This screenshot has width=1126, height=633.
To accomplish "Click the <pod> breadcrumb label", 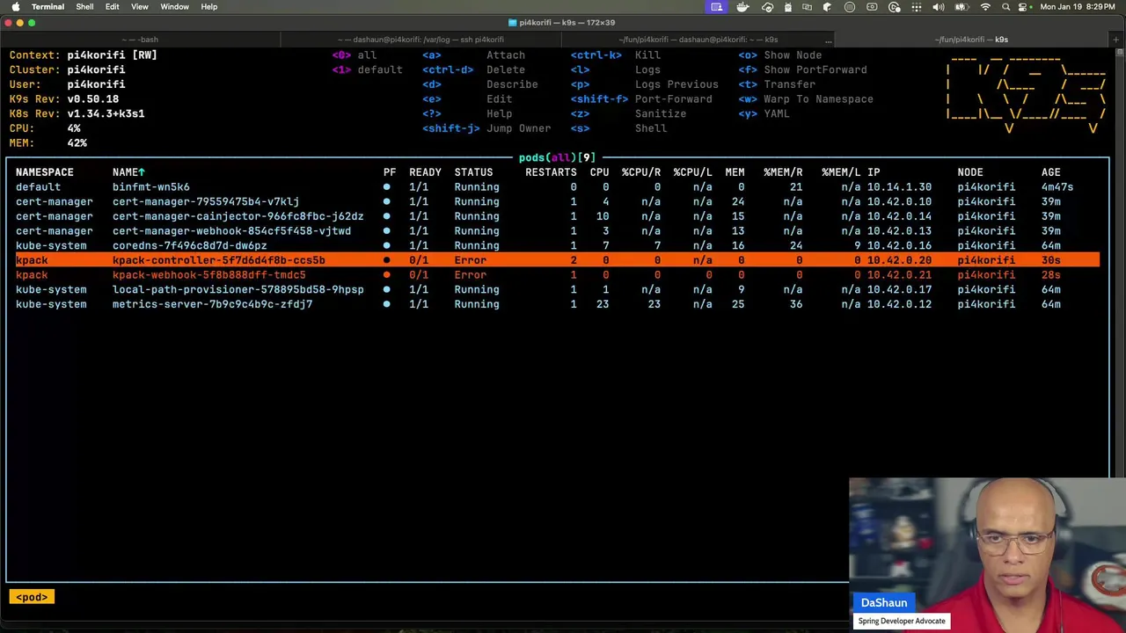I will (x=32, y=597).
